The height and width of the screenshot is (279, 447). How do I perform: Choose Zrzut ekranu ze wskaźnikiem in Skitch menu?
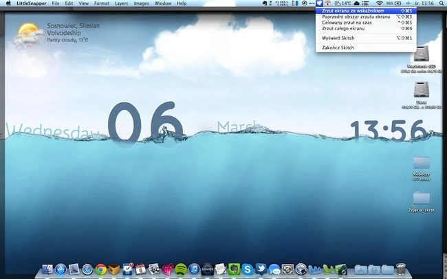366,11
